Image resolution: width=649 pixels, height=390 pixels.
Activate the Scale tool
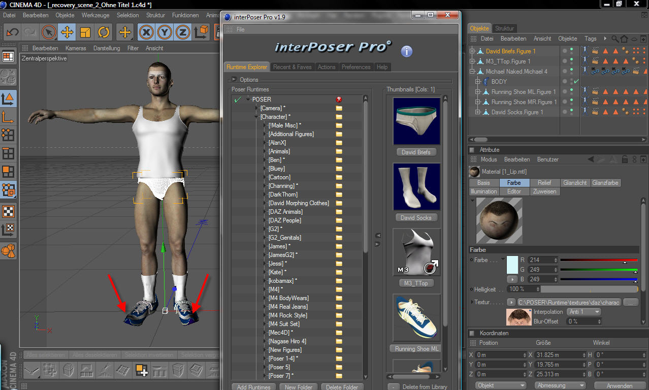85,32
